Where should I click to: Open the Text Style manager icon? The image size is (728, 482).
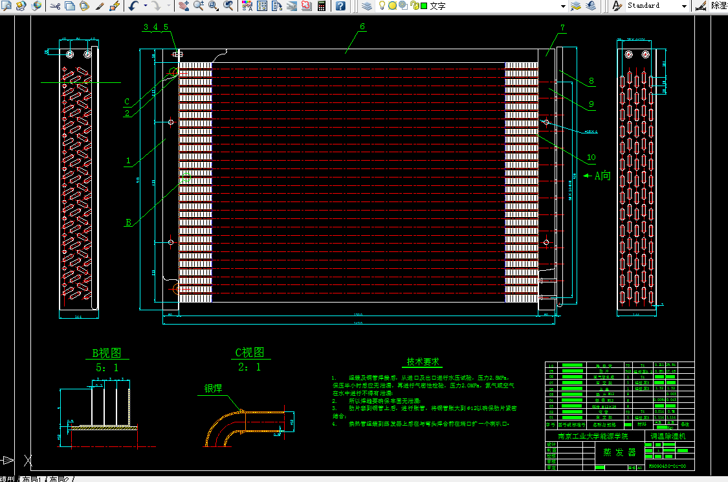click(x=617, y=6)
